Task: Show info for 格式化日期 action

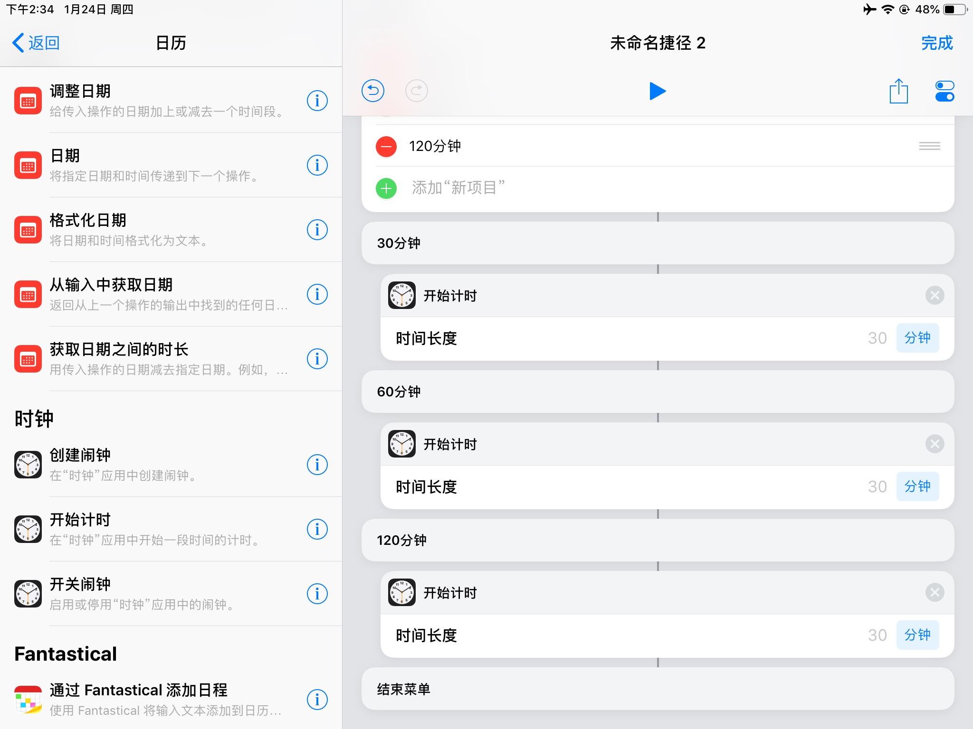Action: pyautogui.click(x=317, y=230)
